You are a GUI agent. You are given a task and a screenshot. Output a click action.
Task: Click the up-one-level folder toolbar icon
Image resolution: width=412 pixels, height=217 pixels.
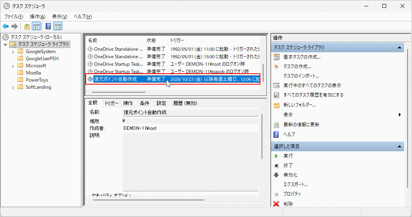27,26
